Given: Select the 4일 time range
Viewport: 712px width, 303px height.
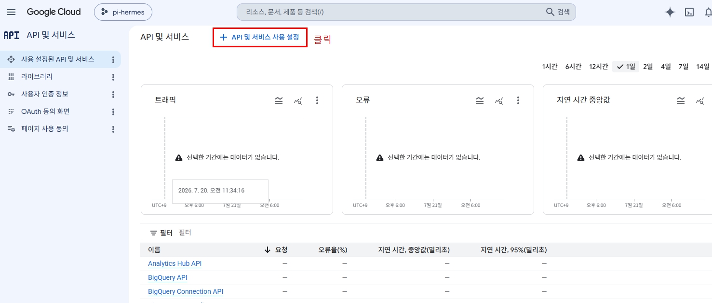Looking at the screenshot, I should (666, 67).
